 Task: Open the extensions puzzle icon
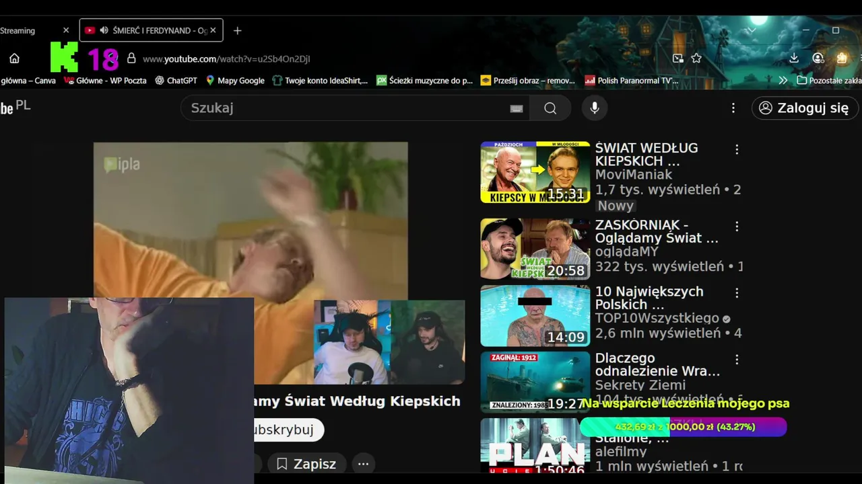842,58
